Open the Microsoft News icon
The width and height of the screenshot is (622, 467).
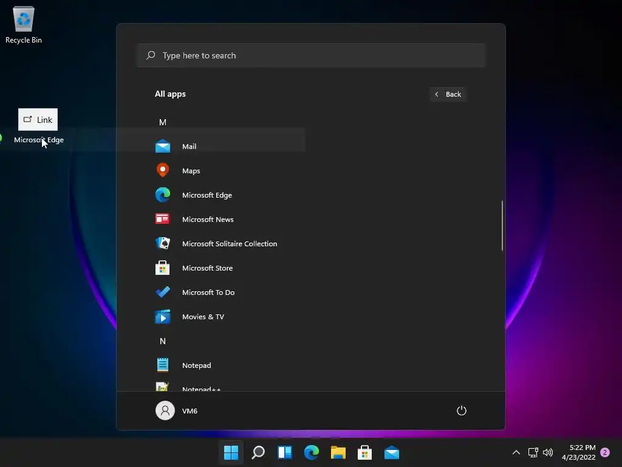[x=162, y=219]
